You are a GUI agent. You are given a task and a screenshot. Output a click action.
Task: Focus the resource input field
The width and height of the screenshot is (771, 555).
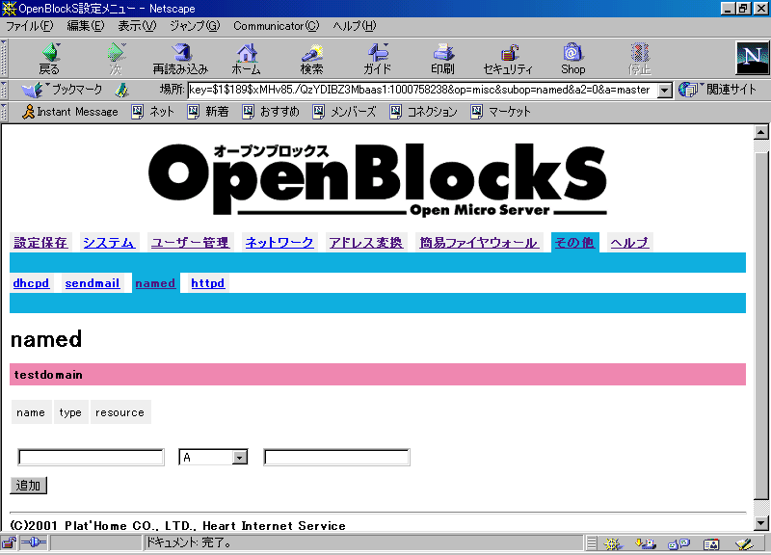(336, 457)
